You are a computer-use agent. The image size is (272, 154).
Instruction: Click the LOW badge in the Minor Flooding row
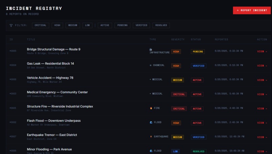(175, 151)
